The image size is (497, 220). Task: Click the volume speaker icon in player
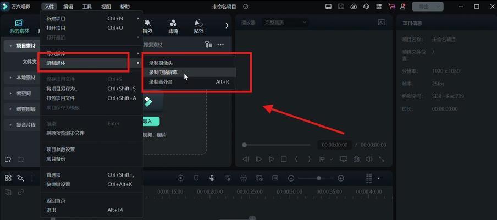point(369,159)
